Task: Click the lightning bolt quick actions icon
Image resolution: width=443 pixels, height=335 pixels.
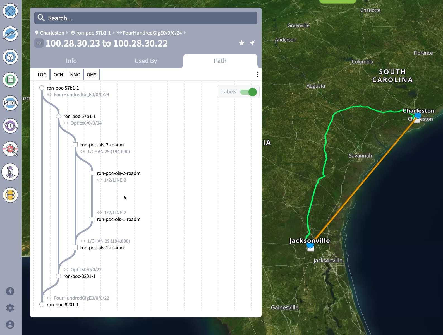Action: click(x=10, y=291)
